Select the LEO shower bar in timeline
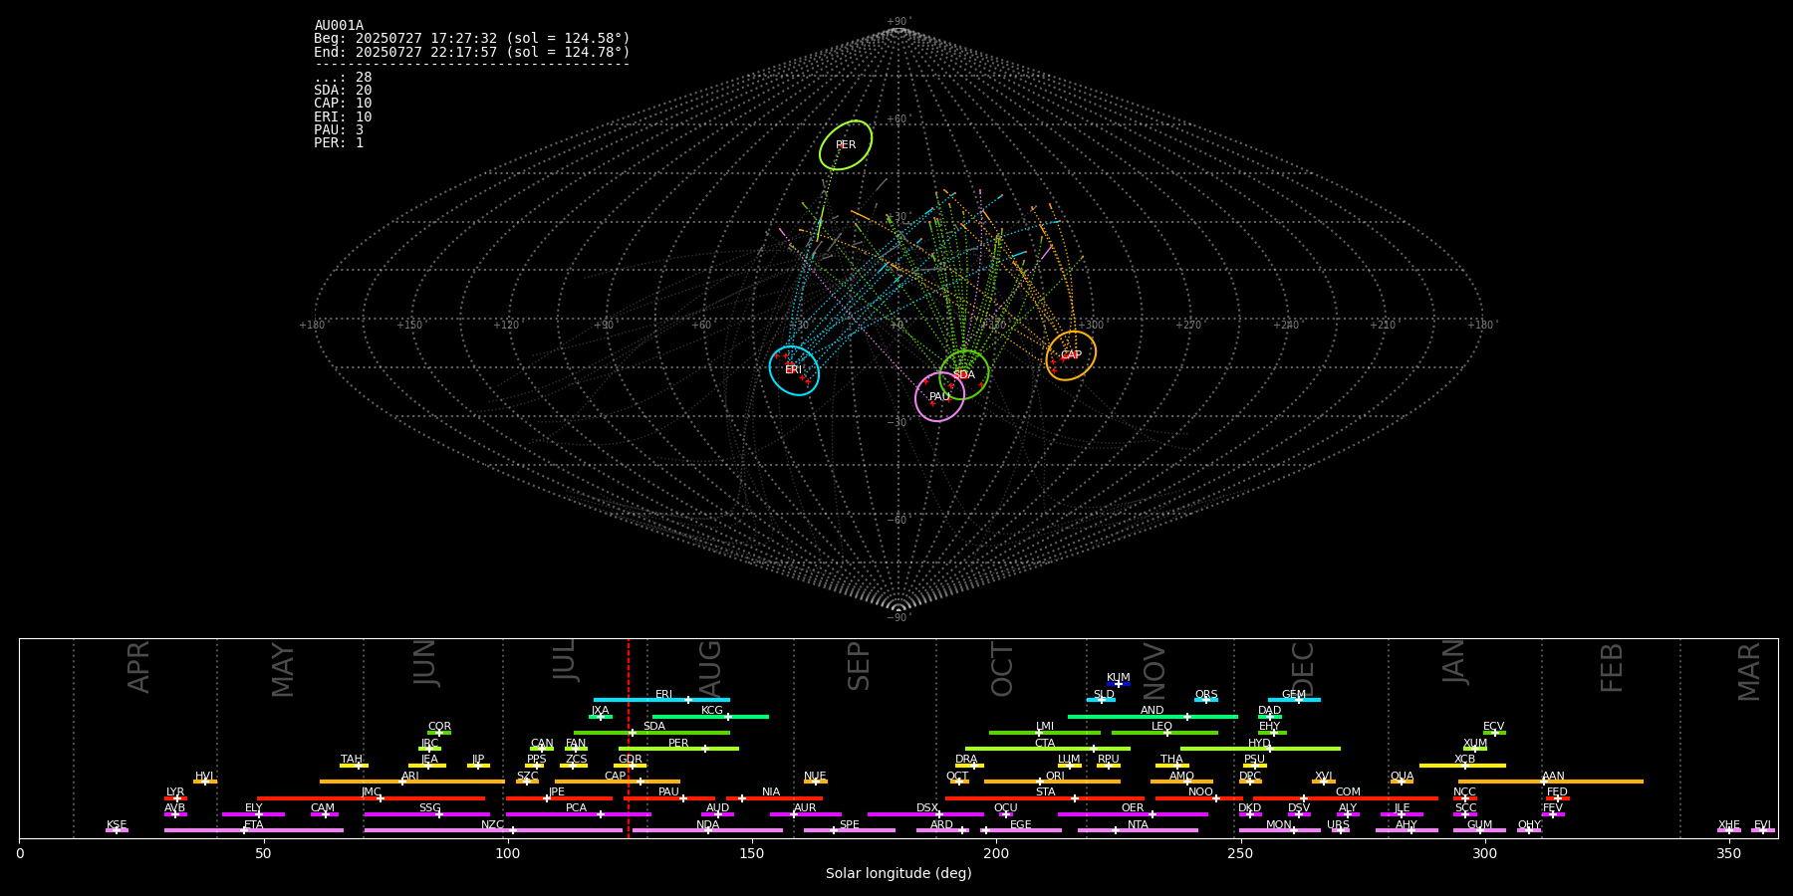The width and height of the screenshot is (1793, 896). click(x=1164, y=733)
